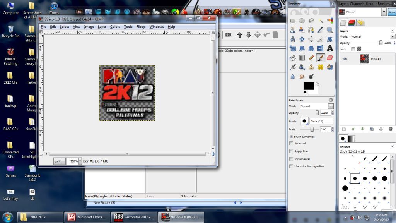
Task: Click the Circle (11) brush name field
Action: point(321,121)
